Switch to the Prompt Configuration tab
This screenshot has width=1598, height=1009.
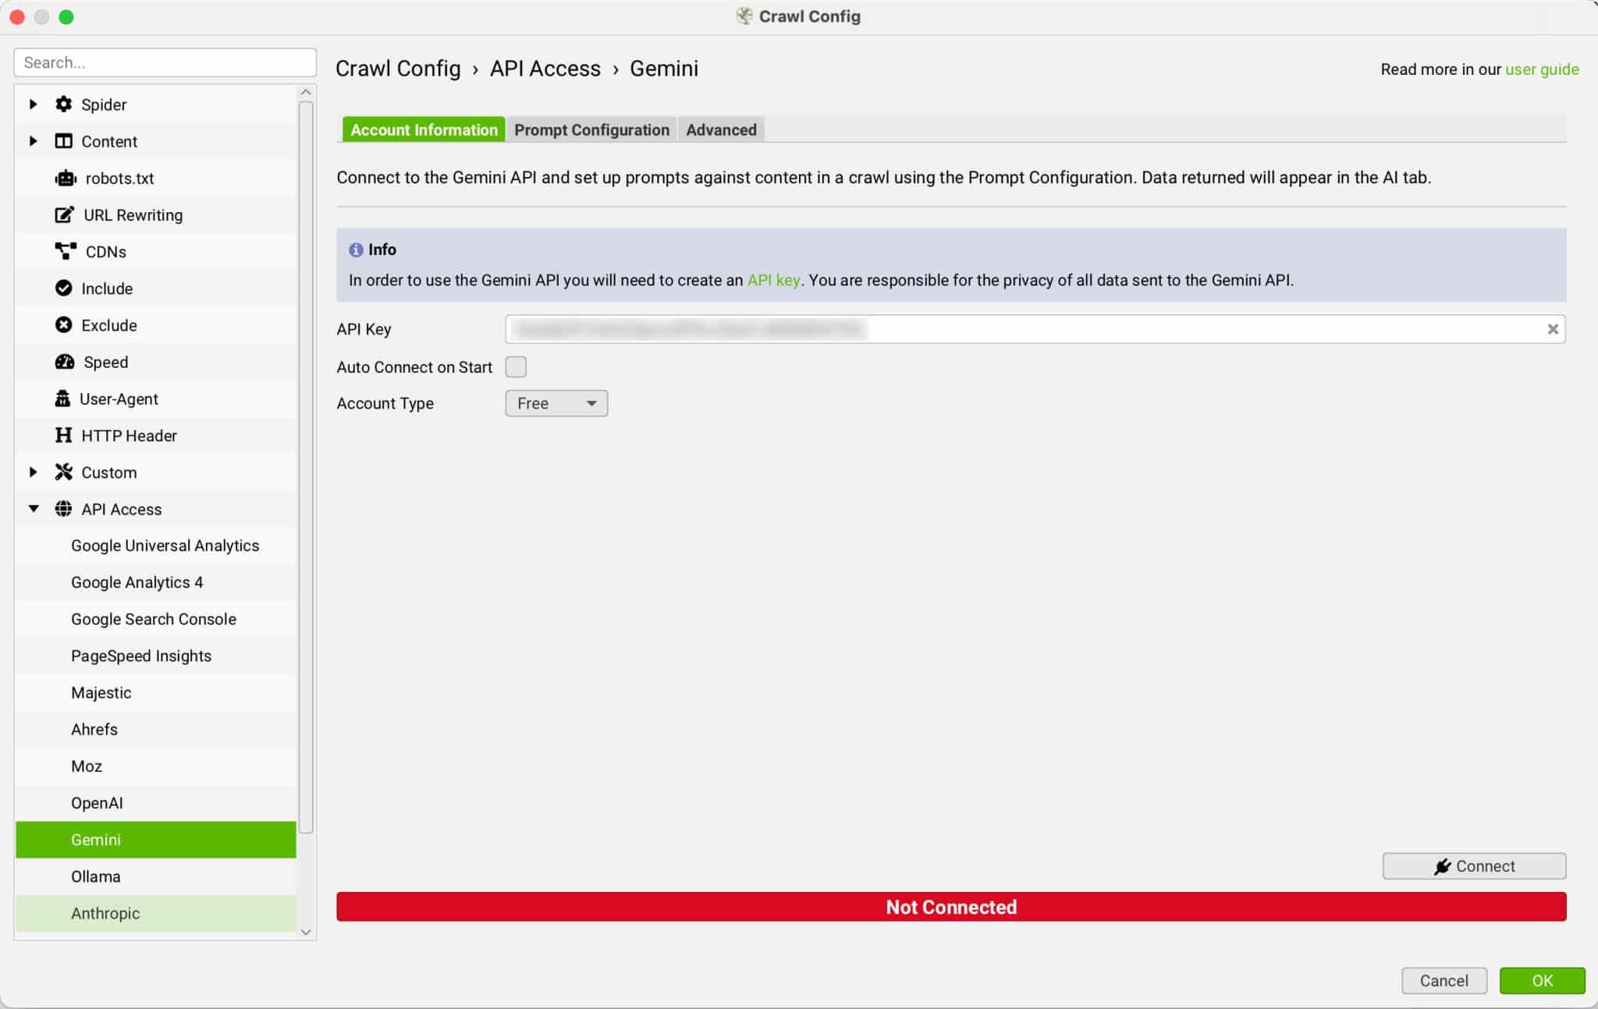[x=591, y=129]
